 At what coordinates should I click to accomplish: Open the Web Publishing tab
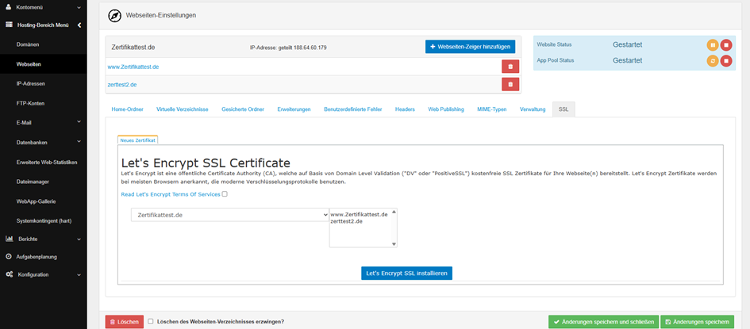tap(446, 109)
